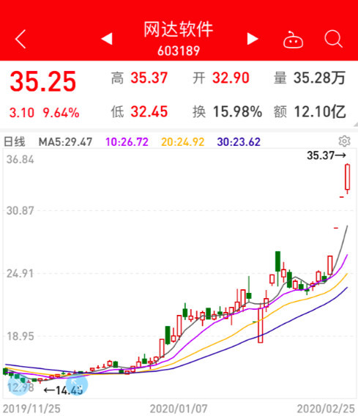Go to previous stock with left triangle

(107, 39)
